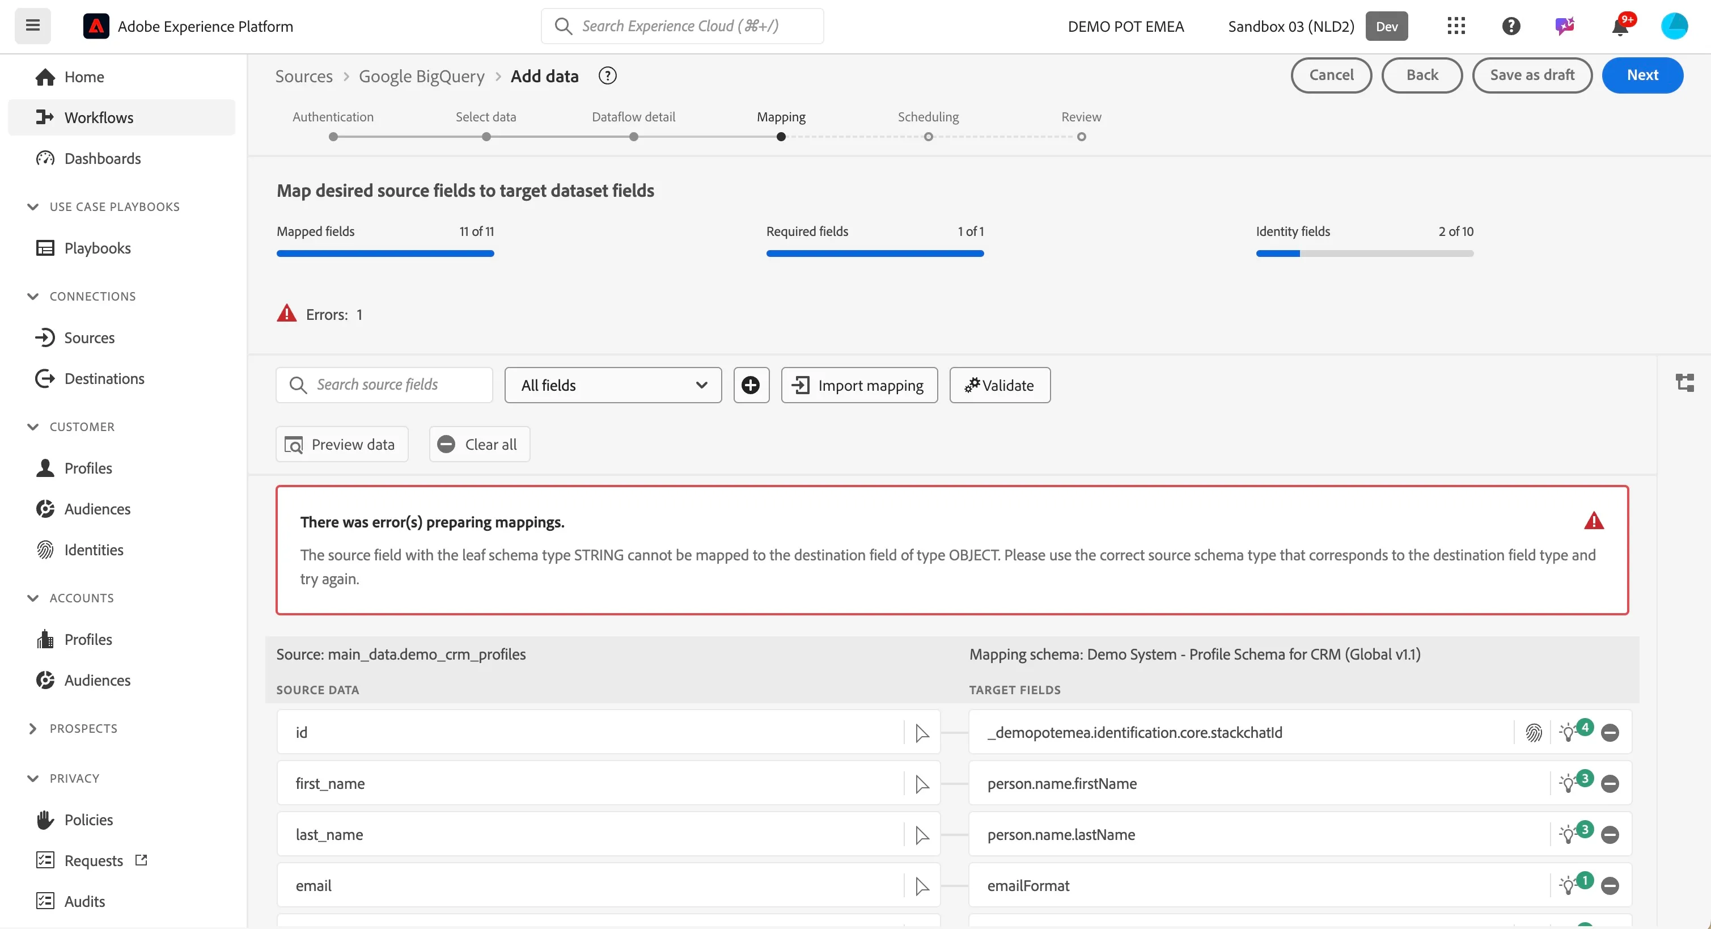This screenshot has width=1711, height=929.
Task: Open the All fields filter dropdown
Action: point(612,385)
